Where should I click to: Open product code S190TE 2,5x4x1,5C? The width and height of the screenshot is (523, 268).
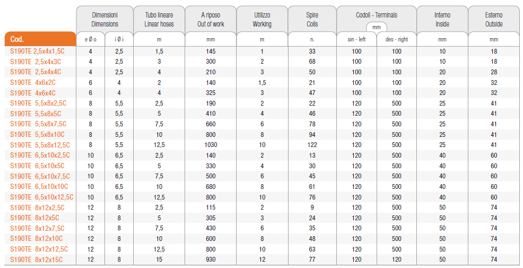click(37, 51)
